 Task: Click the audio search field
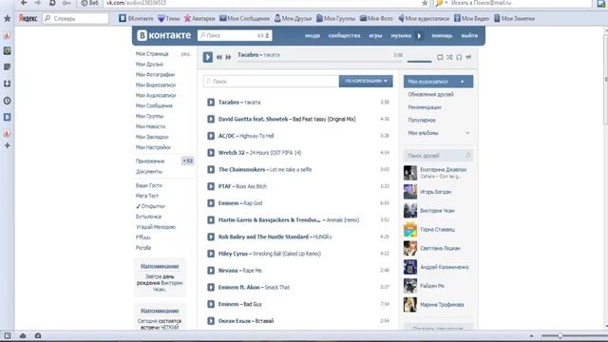tap(271, 81)
